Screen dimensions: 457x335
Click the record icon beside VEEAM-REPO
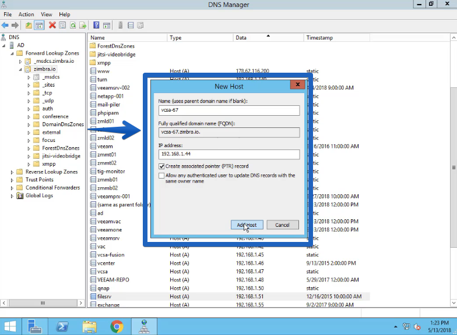tap(93, 280)
